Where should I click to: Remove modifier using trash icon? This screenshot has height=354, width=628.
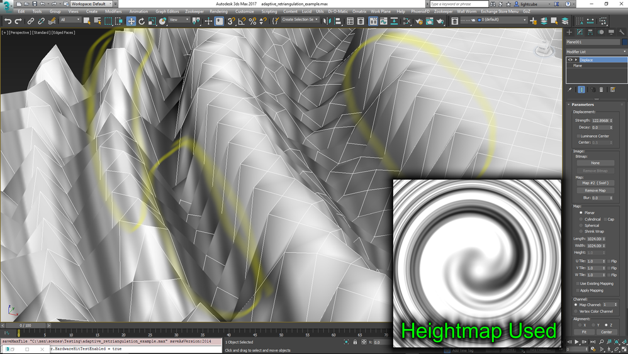[x=601, y=89]
